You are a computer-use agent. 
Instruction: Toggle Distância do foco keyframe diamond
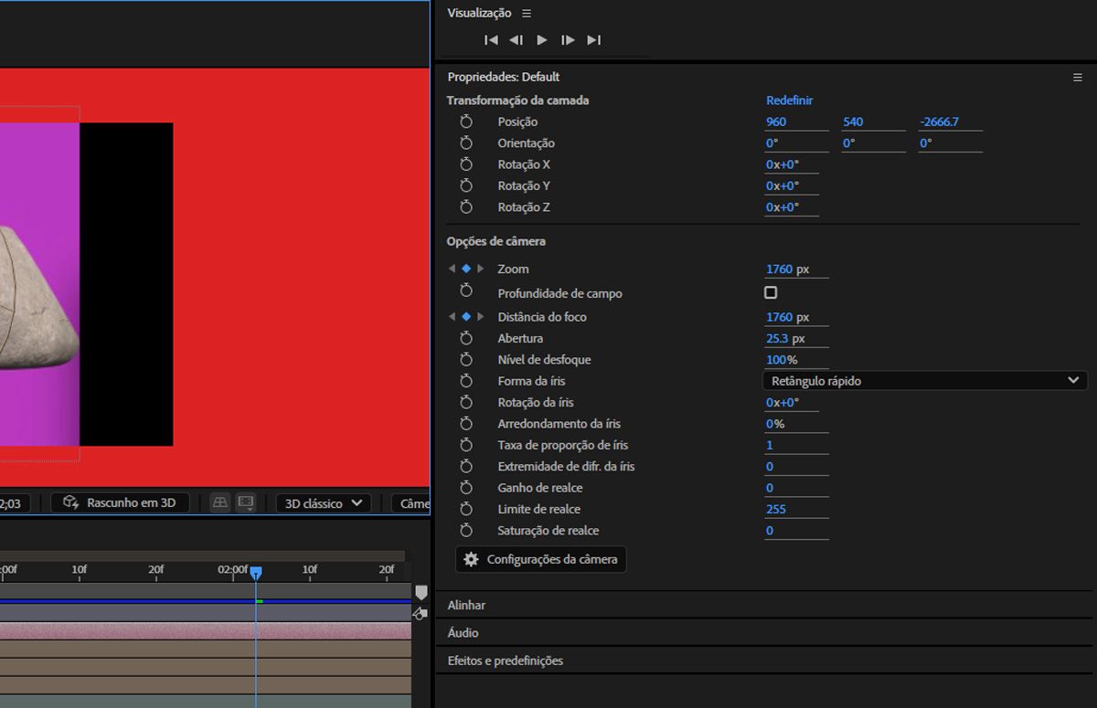pos(466,317)
